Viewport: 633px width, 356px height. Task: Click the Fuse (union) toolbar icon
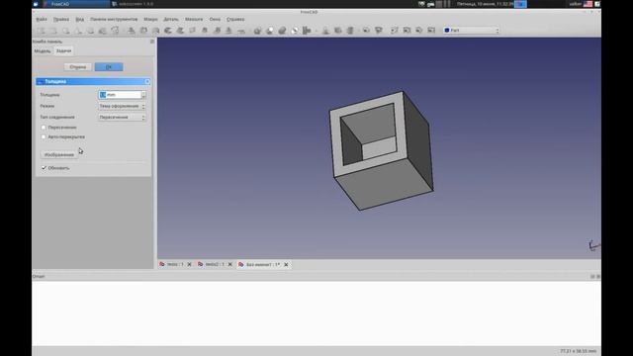(282, 31)
